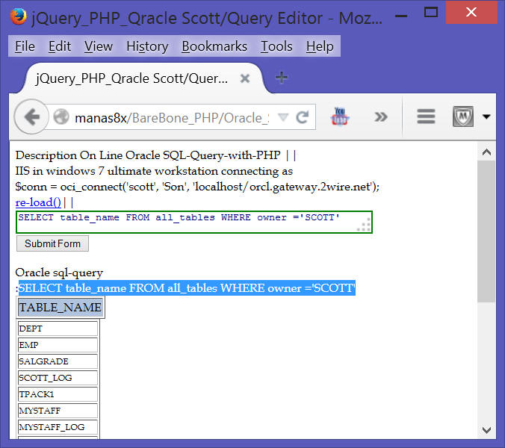The image size is (505, 448).
Task: Open the View menu
Action: click(99, 46)
